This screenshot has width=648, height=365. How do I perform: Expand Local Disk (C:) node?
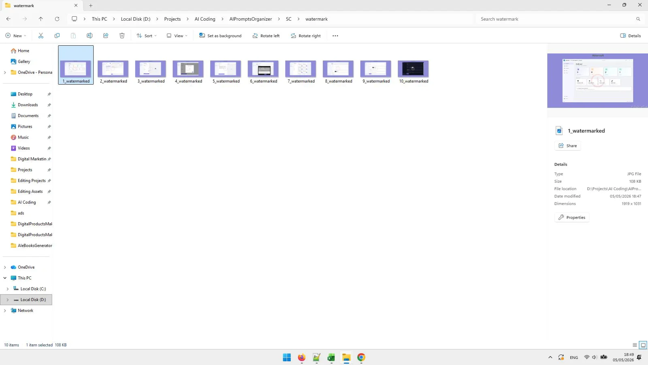tap(8, 289)
